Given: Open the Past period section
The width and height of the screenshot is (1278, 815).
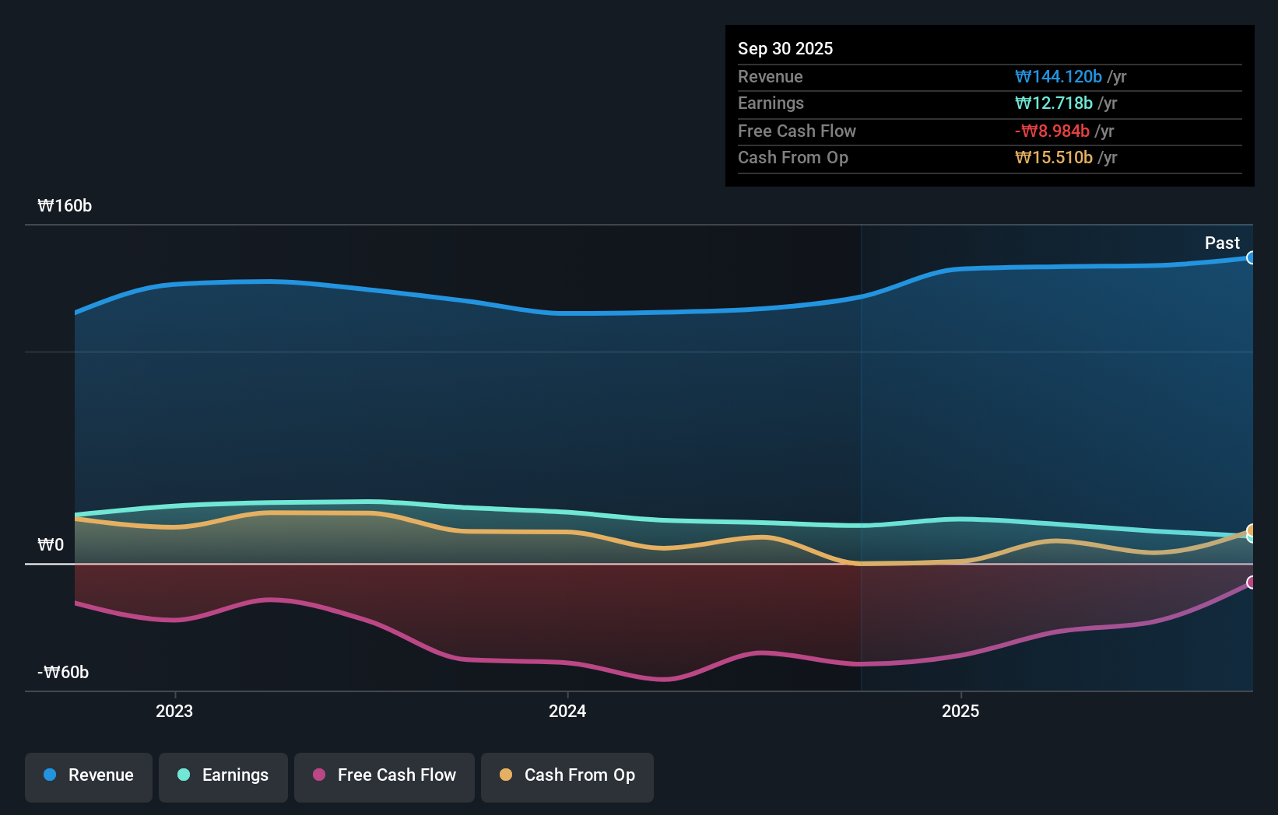Looking at the screenshot, I should click(x=1222, y=243).
